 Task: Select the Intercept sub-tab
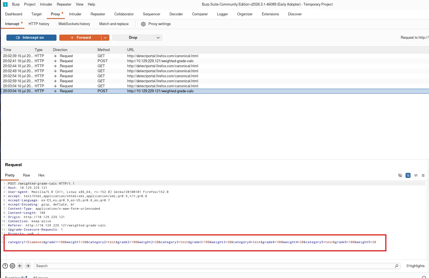tap(12, 24)
